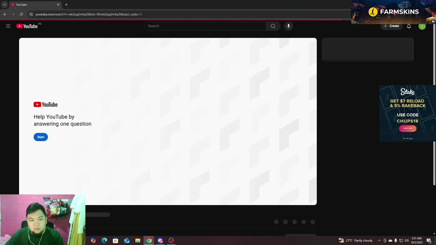Open the Windows notification center icon

[x=429, y=241]
